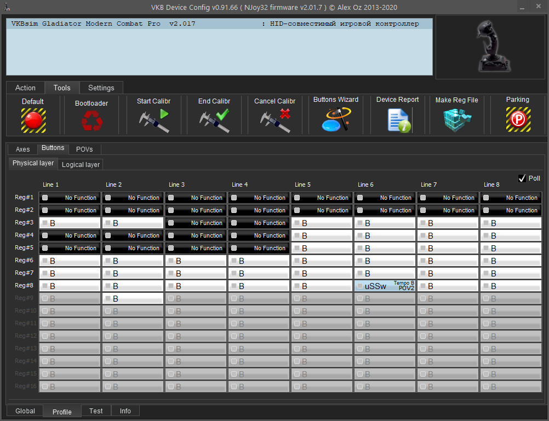
Task: Toggle checkbox in Reg#5 Line 7 cell
Action: click(x=423, y=248)
